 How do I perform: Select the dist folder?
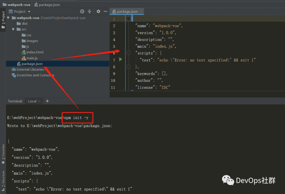click(22, 24)
